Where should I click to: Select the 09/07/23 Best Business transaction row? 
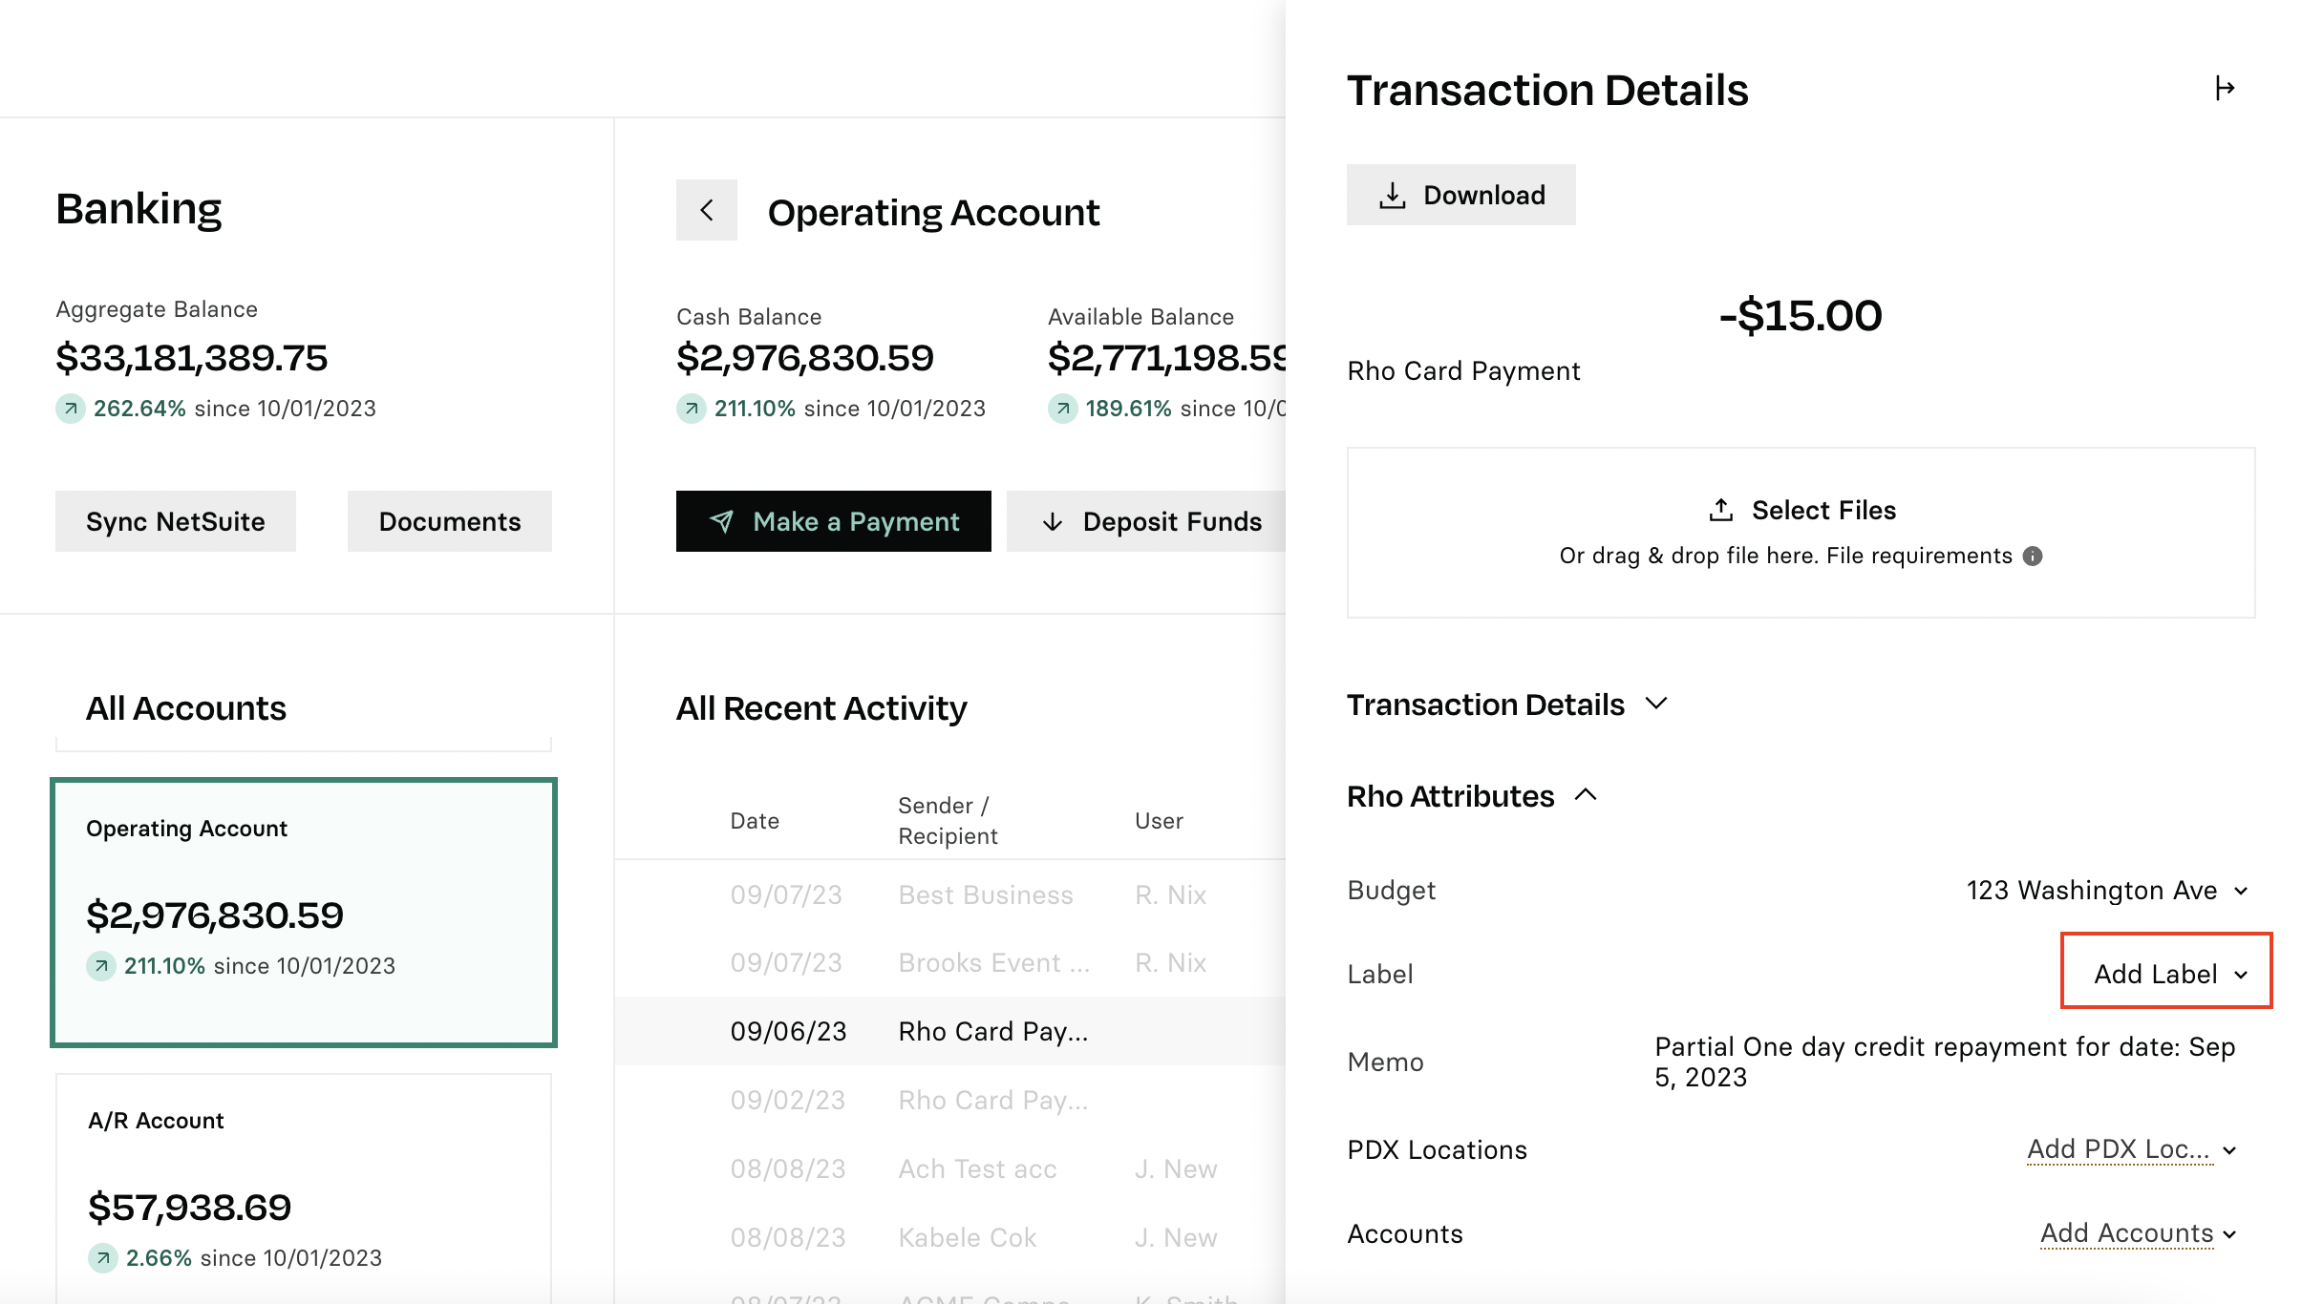click(950, 894)
